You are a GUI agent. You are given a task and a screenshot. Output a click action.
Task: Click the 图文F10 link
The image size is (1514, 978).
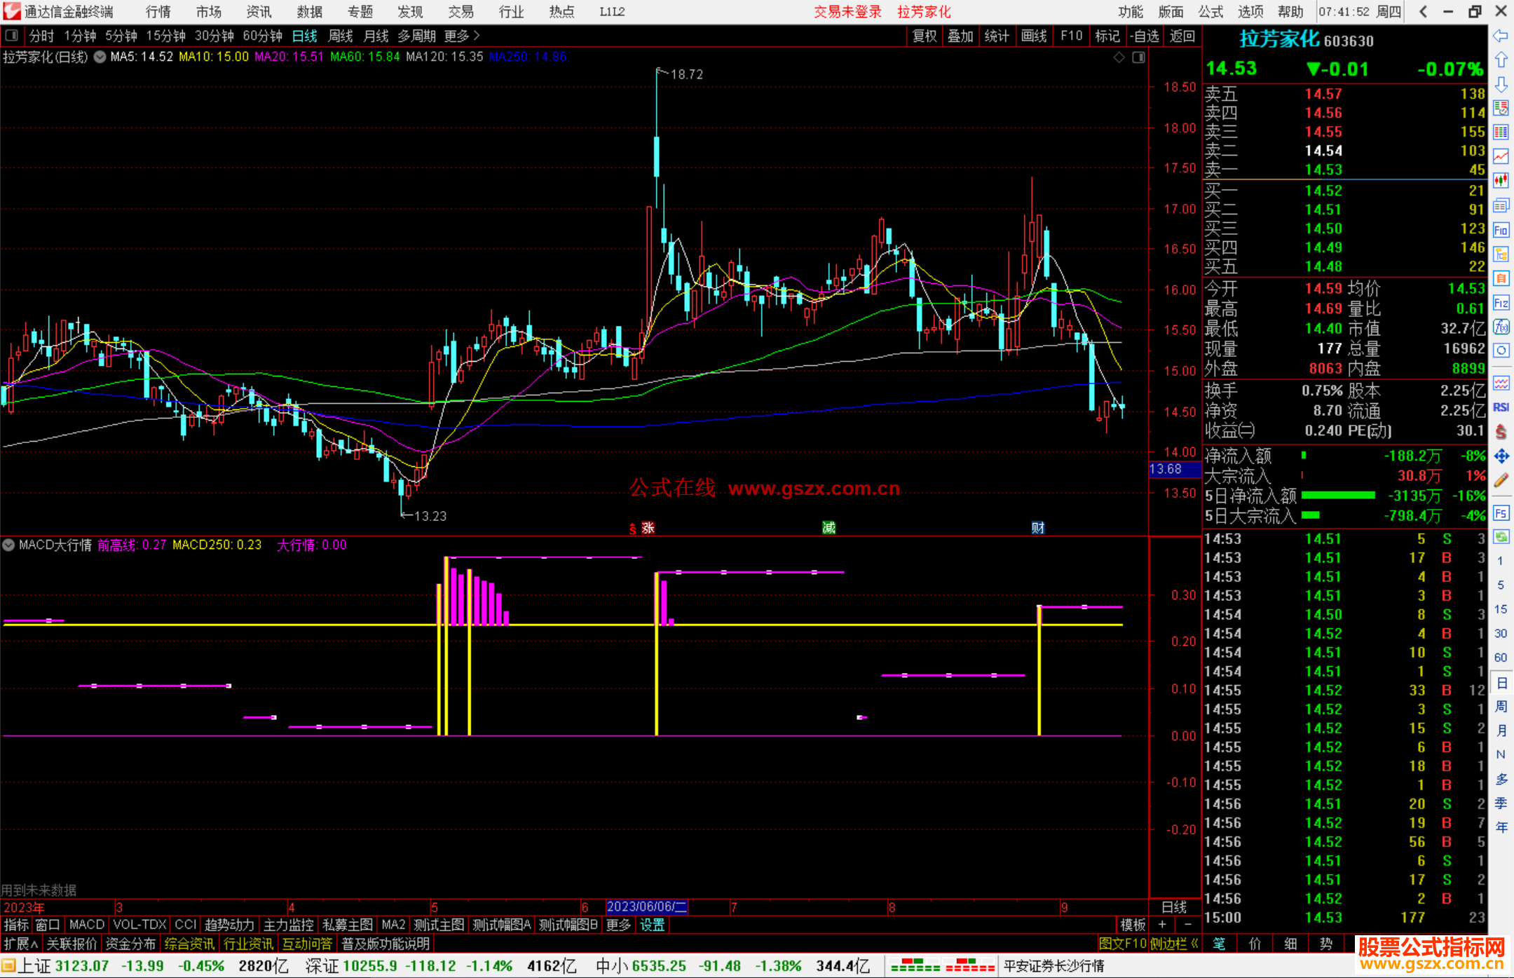(x=1122, y=944)
